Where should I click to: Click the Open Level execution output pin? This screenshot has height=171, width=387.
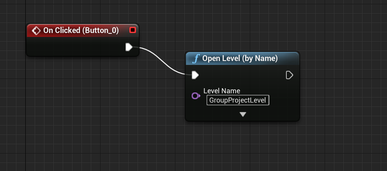pyautogui.click(x=289, y=75)
